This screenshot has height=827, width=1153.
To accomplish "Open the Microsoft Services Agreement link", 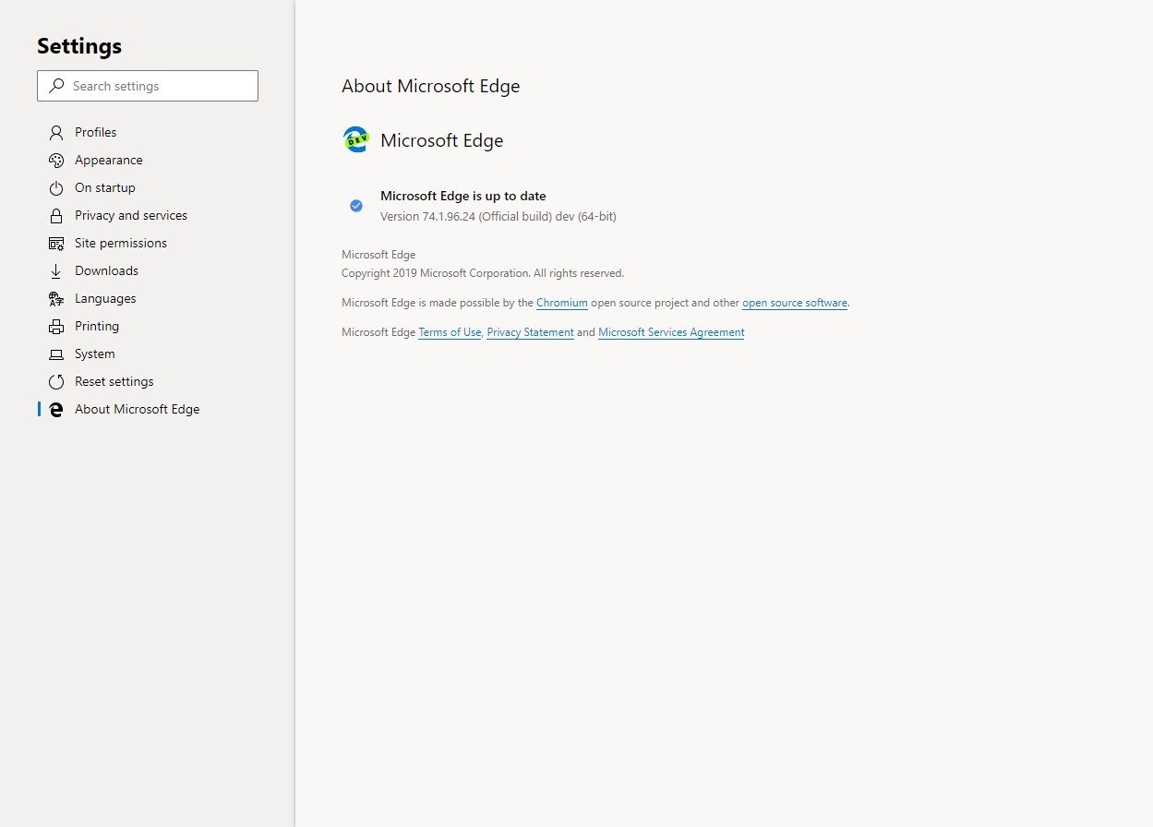I will pyautogui.click(x=671, y=332).
